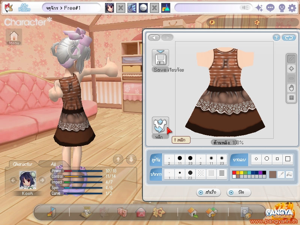The height and width of the screenshot is (225, 300).
Task: Select the large square eraser
Action: 288,159
